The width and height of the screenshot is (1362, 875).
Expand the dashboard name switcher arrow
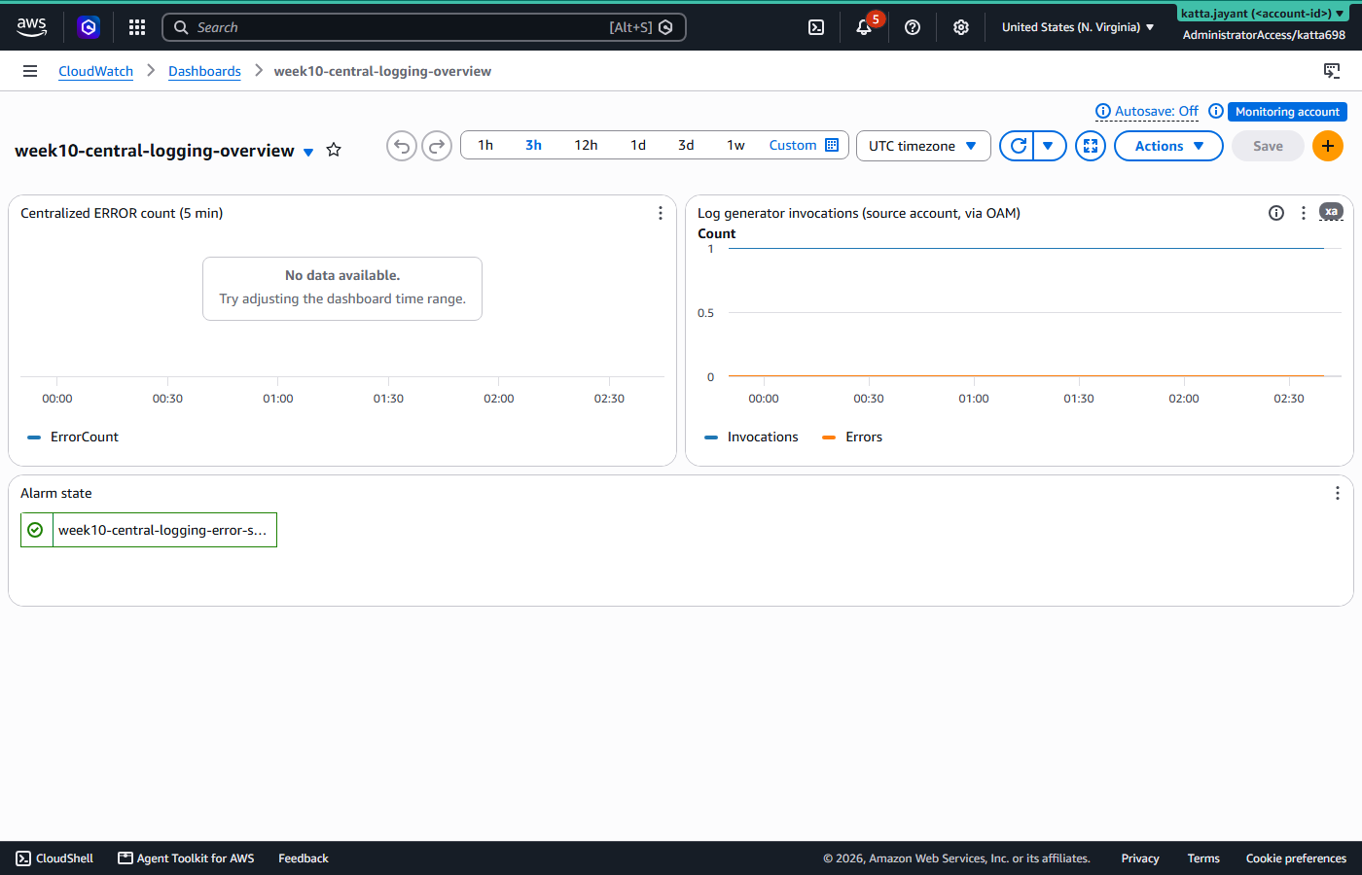[308, 152]
